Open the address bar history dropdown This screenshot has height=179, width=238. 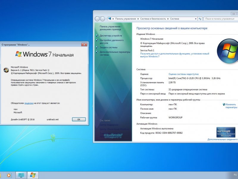(196, 19)
